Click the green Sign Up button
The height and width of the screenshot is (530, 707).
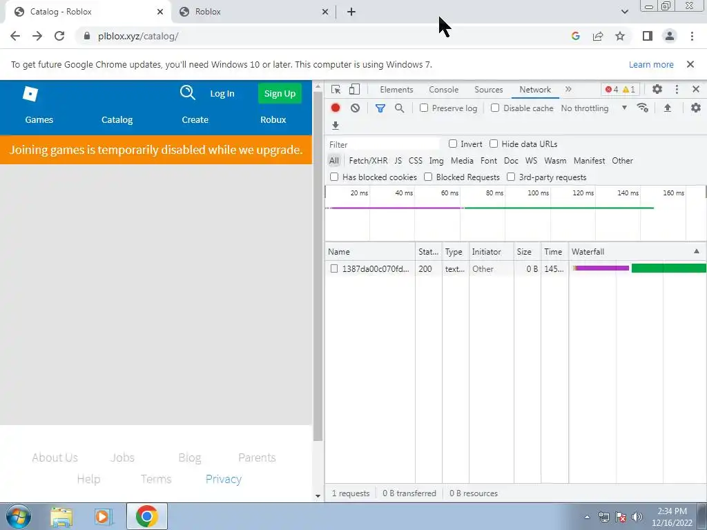[280, 93]
